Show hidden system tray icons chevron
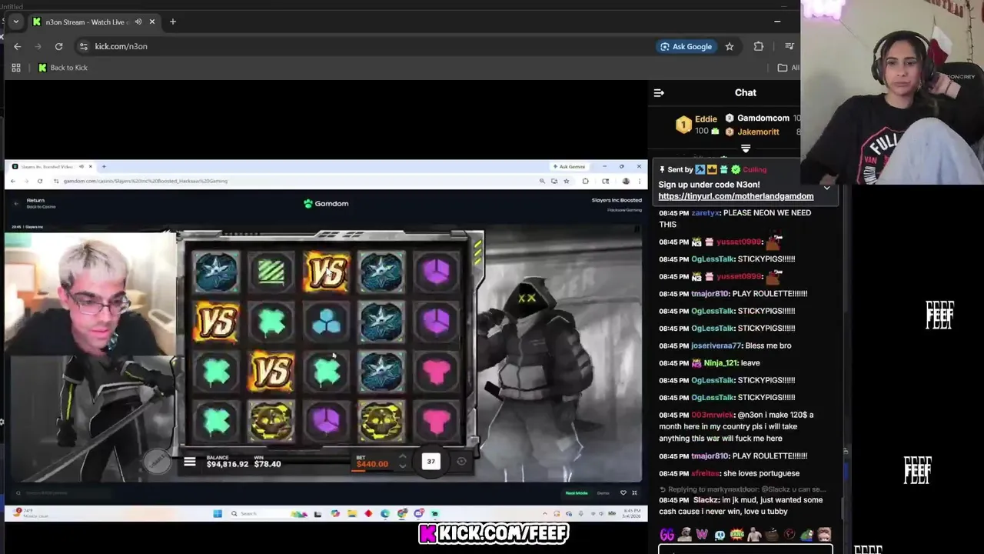 546,513
